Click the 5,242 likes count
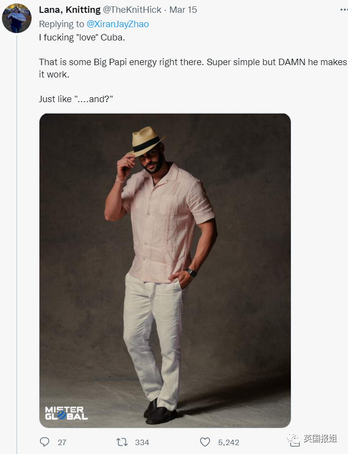 [228, 442]
